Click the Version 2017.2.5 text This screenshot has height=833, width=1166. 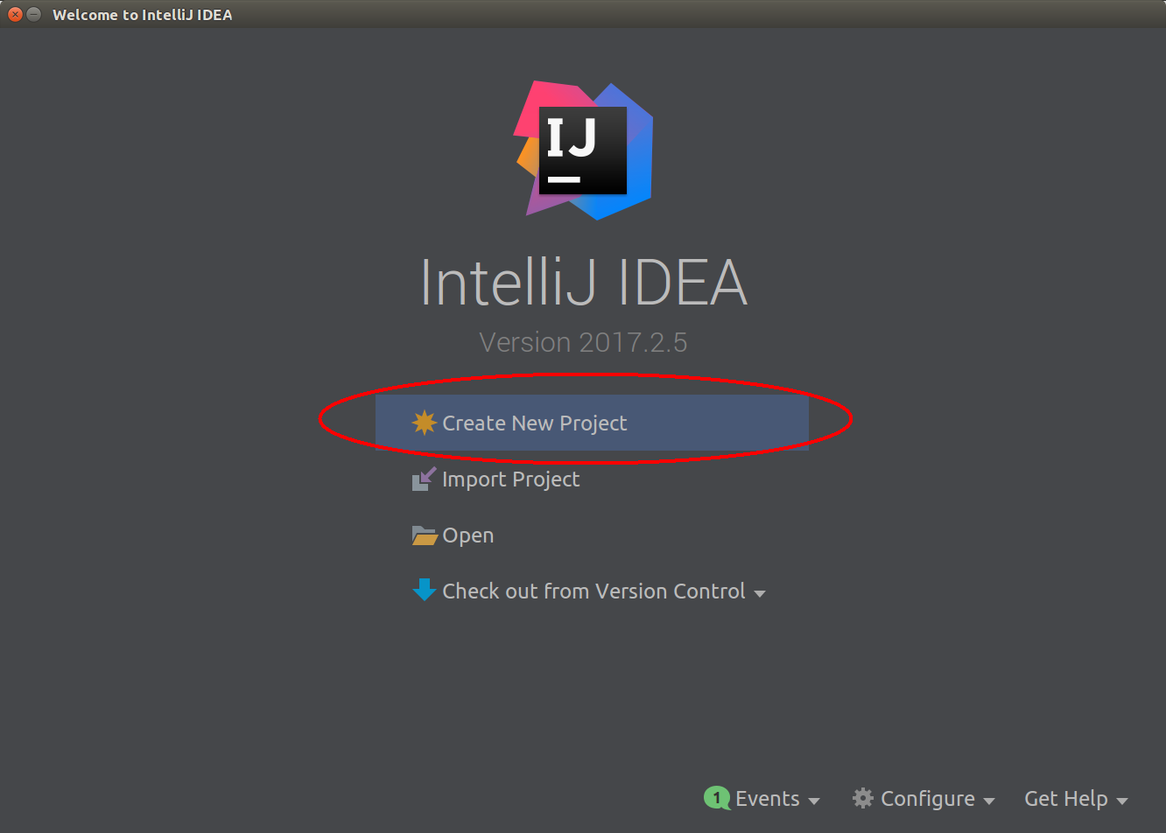point(583,342)
